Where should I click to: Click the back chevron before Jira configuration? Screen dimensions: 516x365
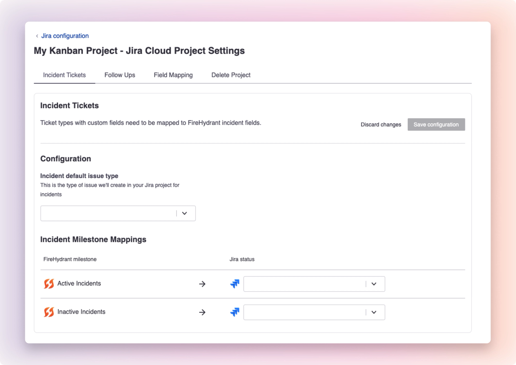pyautogui.click(x=37, y=36)
